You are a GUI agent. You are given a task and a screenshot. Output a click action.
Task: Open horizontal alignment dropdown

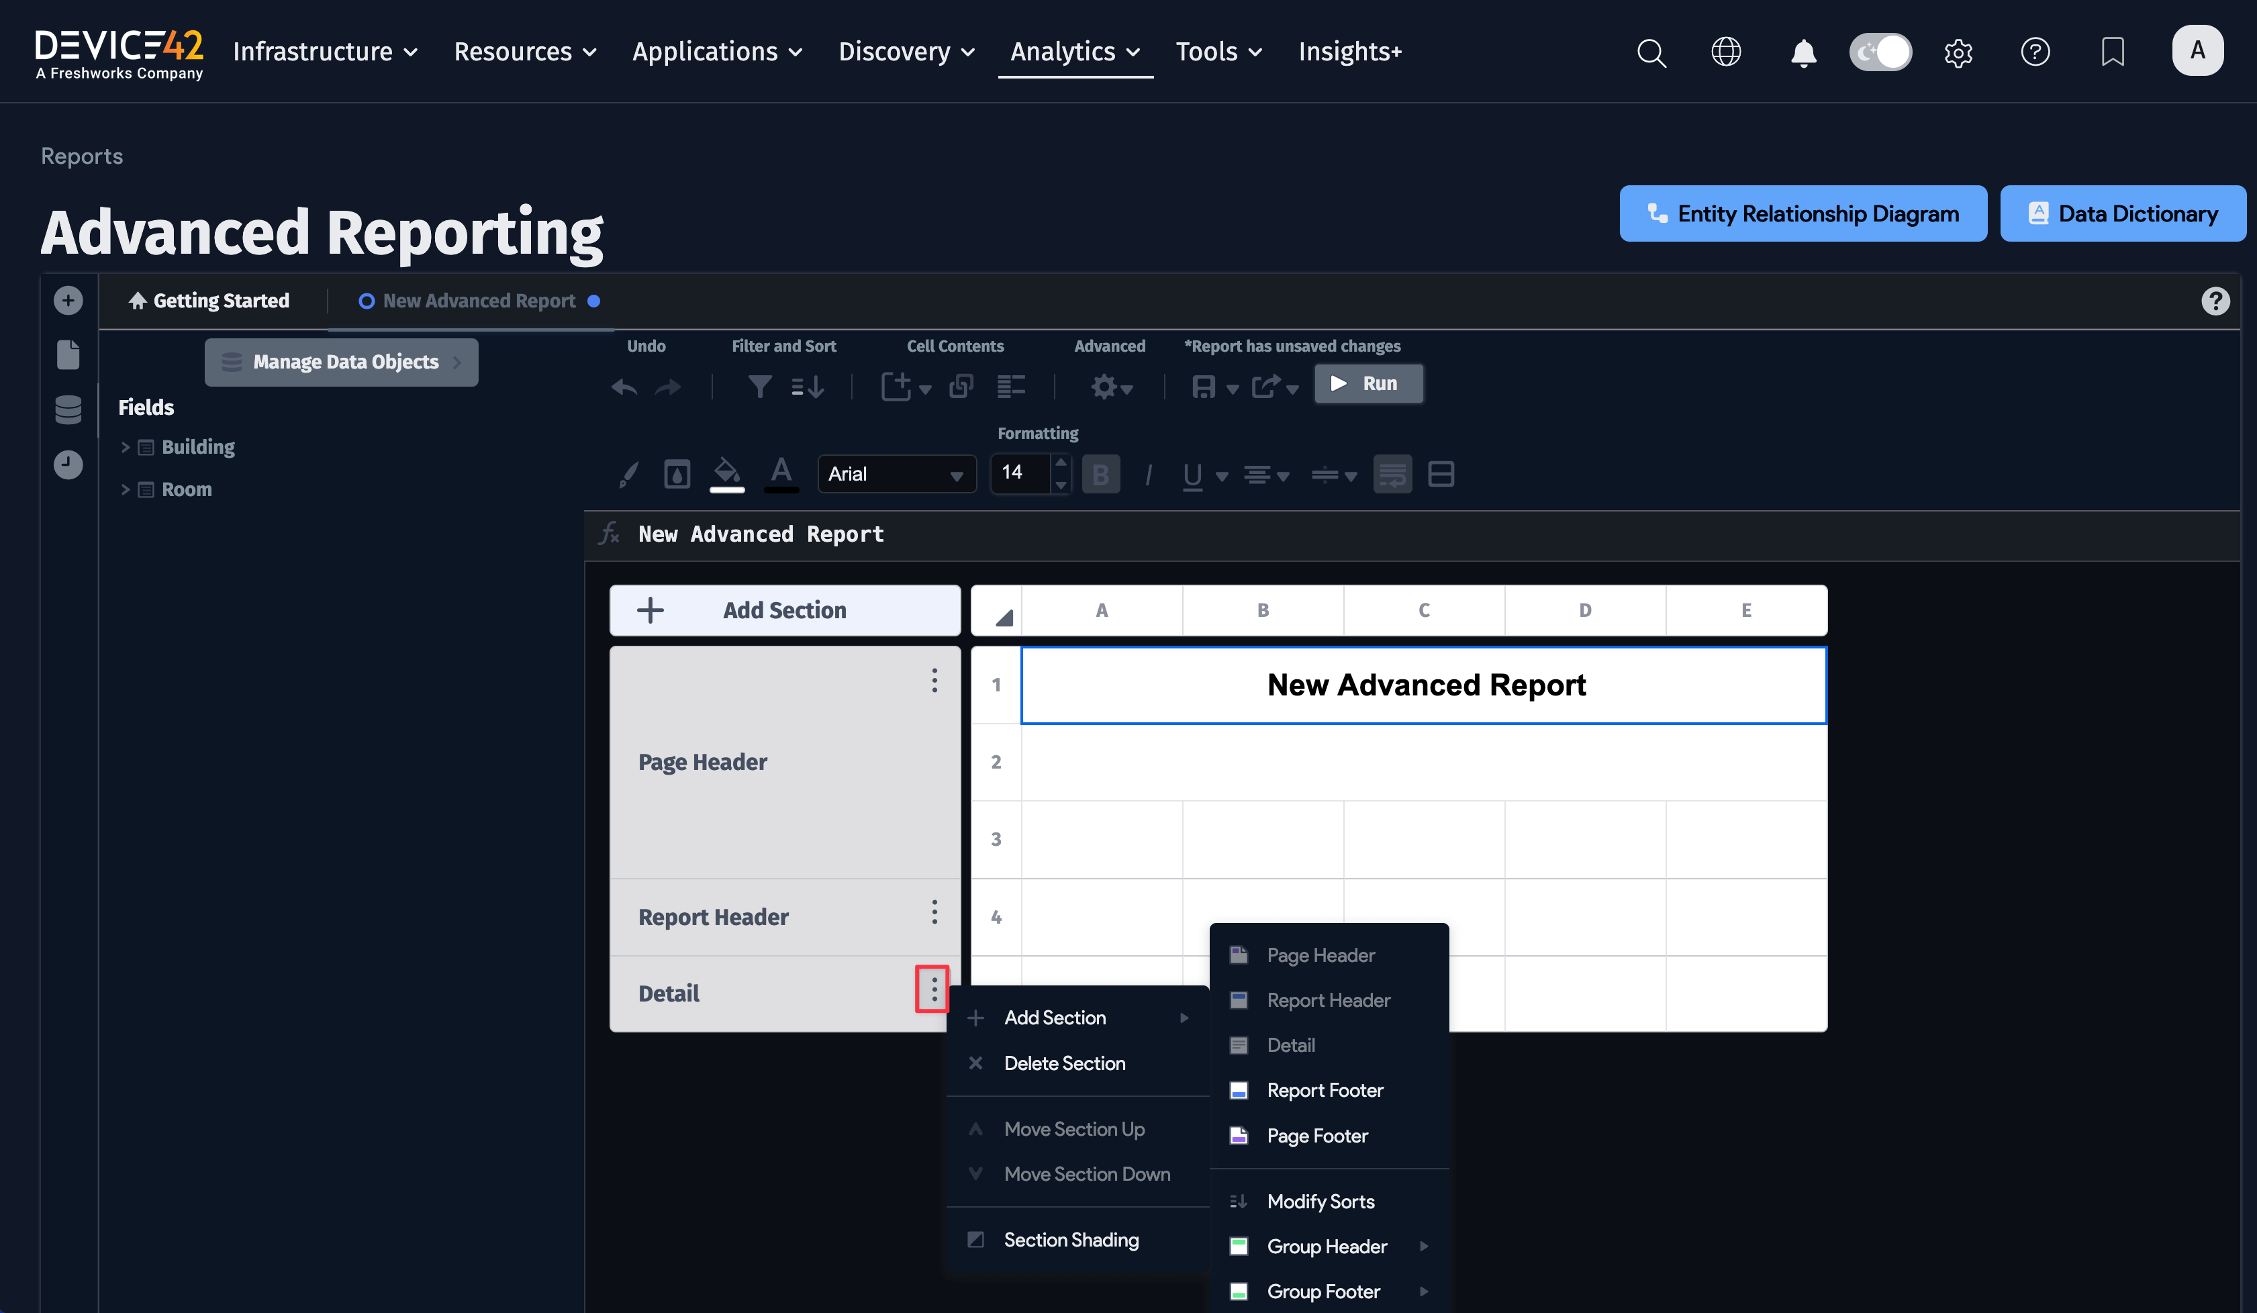tap(1265, 475)
